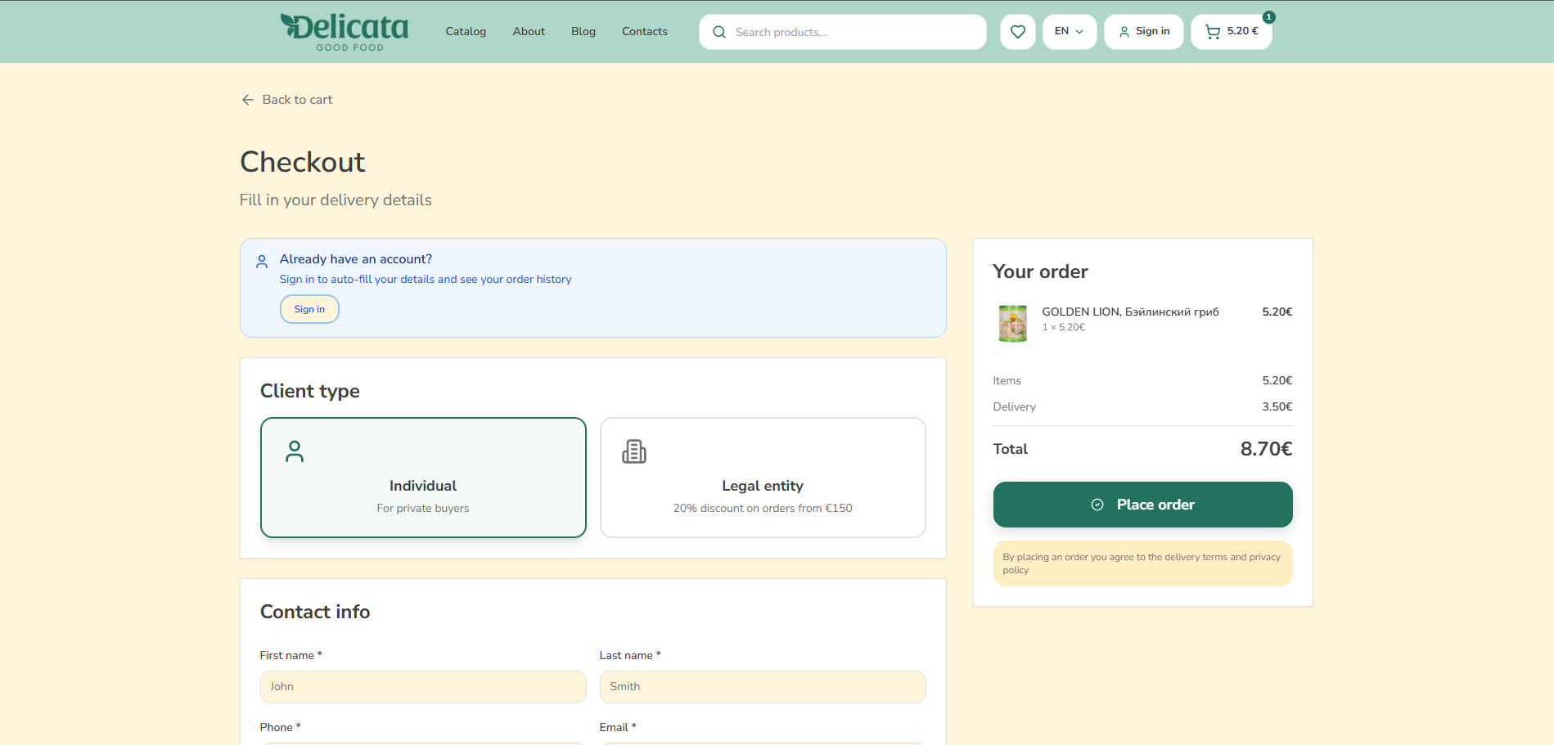Click the '1 × 5.20€' quantity text

[x=1063, y=327]
